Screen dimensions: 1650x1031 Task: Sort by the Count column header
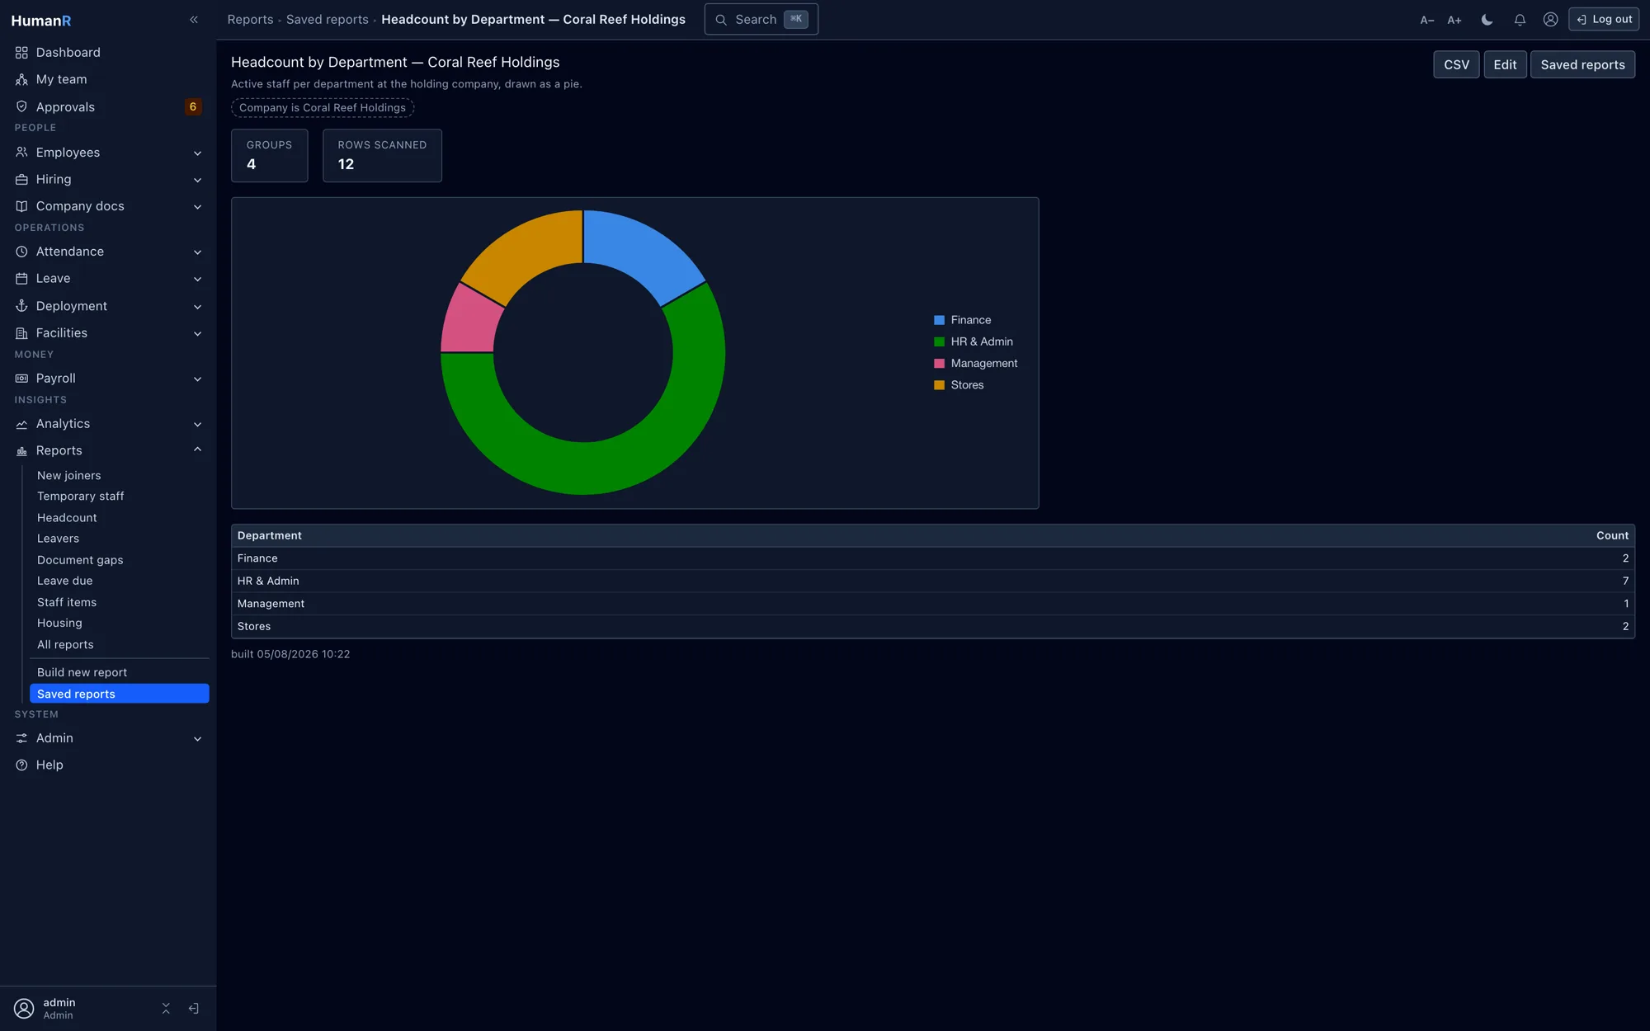point(1612,536)
